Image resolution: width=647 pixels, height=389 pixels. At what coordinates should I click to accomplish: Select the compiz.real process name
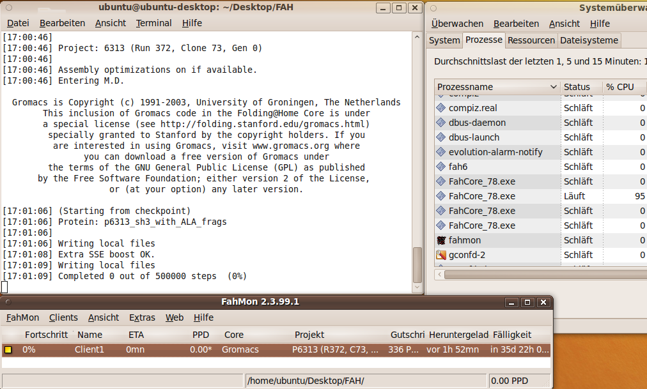(x=473, y=108)
